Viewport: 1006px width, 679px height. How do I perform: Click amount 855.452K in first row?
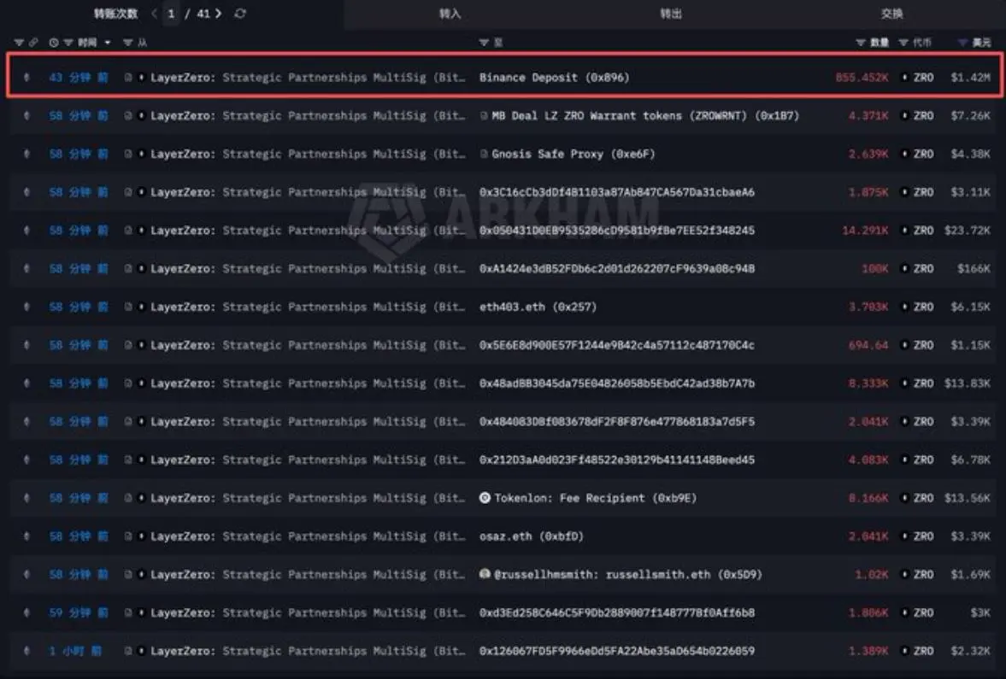coord(862,78)
